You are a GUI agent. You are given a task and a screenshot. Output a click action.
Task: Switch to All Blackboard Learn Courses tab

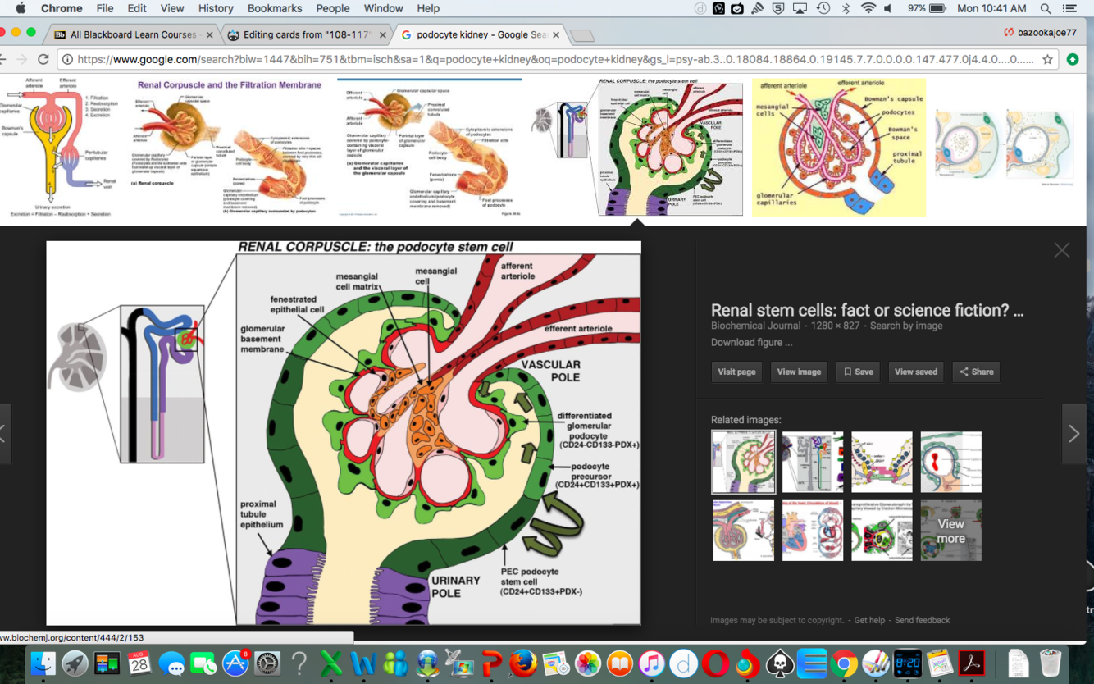tap(133, 34)
